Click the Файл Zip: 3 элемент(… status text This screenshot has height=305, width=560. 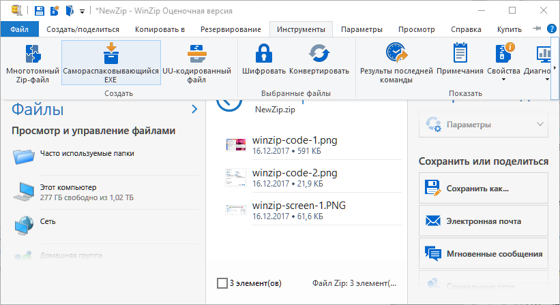coord(354,283)
